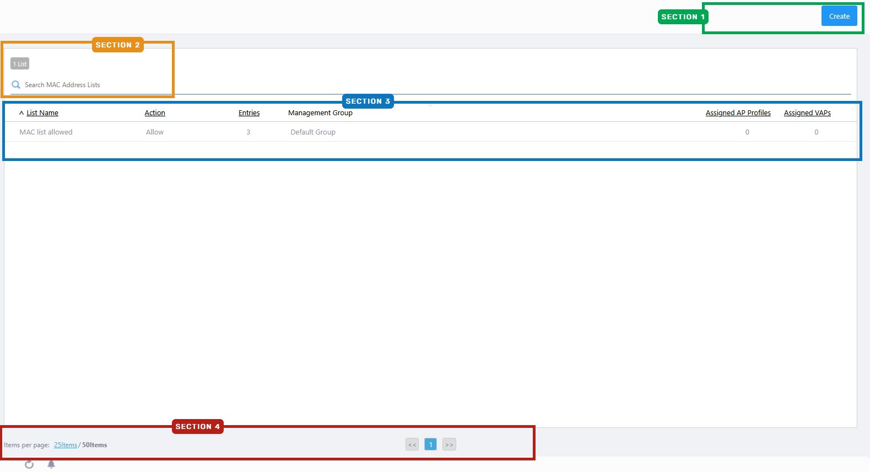Open notifications via the bell icon

(x=51, y=464)
